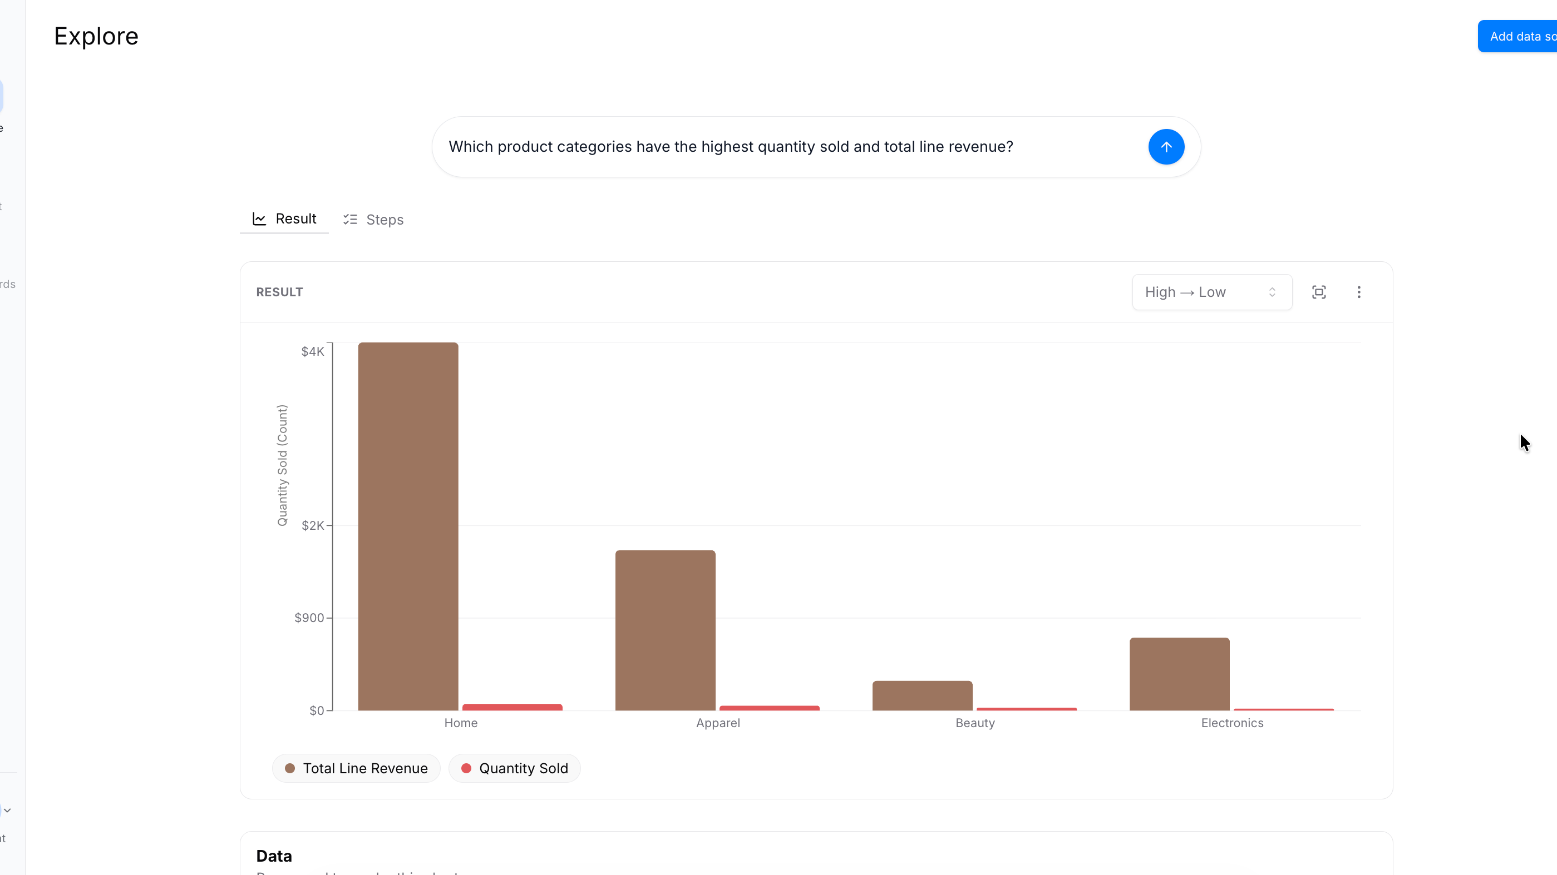The image size is (1557, 875).
Task: Open the High → Low sort dropdown
Action: (x=1211, y=292)
